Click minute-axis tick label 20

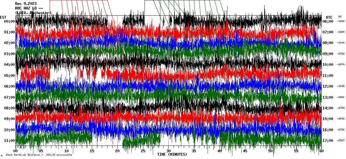pos(118,151)
